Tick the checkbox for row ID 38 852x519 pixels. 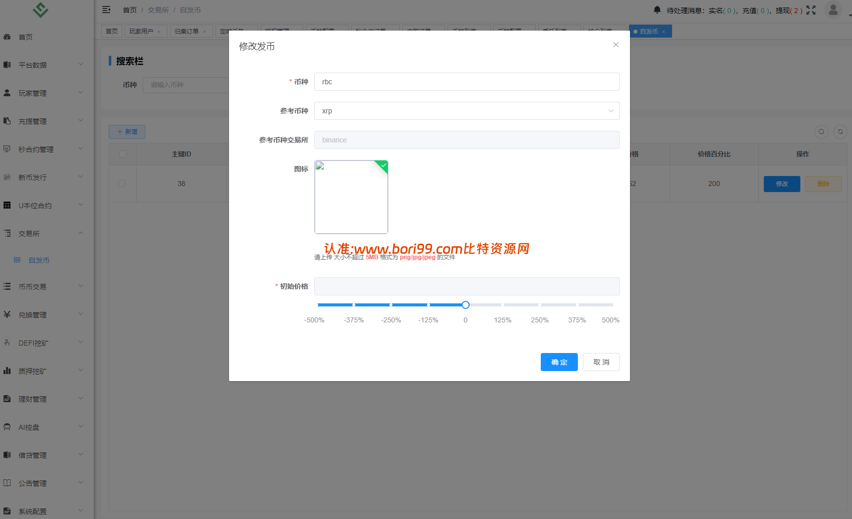click(x=122, y=184)
